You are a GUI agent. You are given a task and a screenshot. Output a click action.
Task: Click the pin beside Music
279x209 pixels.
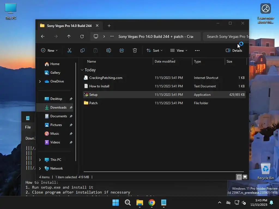tap(71, 133)
